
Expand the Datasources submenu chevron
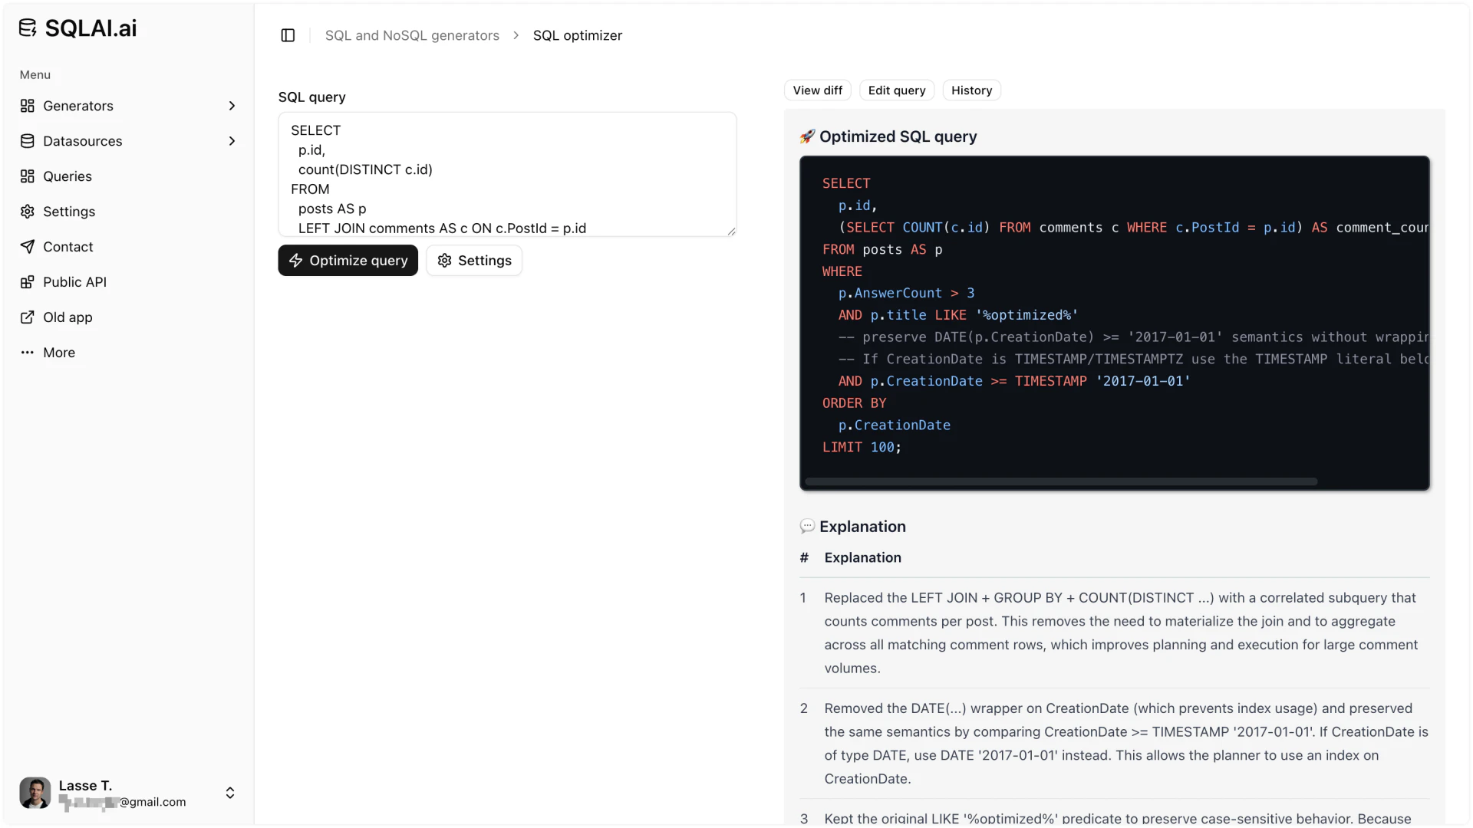pyautogui.click(x=232, y=141)
